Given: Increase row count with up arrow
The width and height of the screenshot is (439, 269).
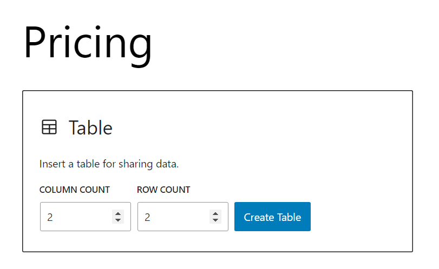Looking at the screenshot, I should (215, 213).
